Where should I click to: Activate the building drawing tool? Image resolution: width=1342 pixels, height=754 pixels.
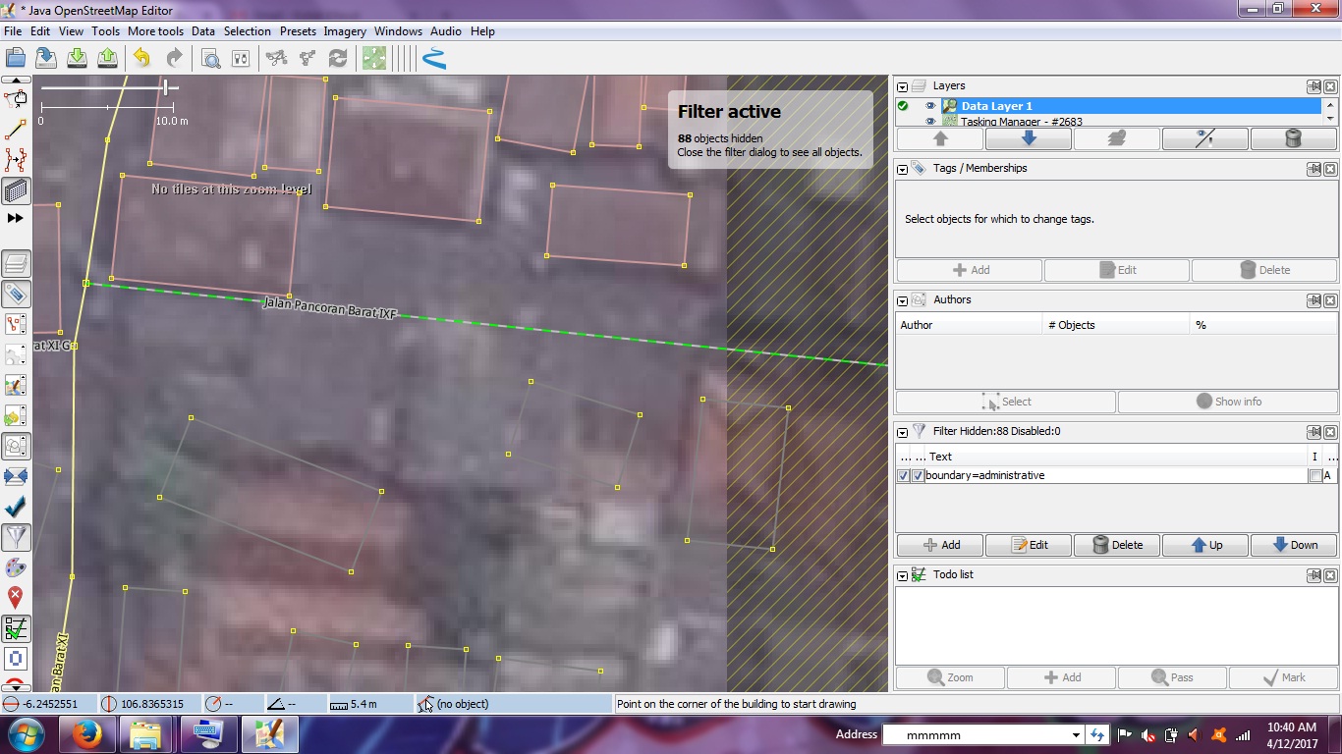(x=16, y=190)
